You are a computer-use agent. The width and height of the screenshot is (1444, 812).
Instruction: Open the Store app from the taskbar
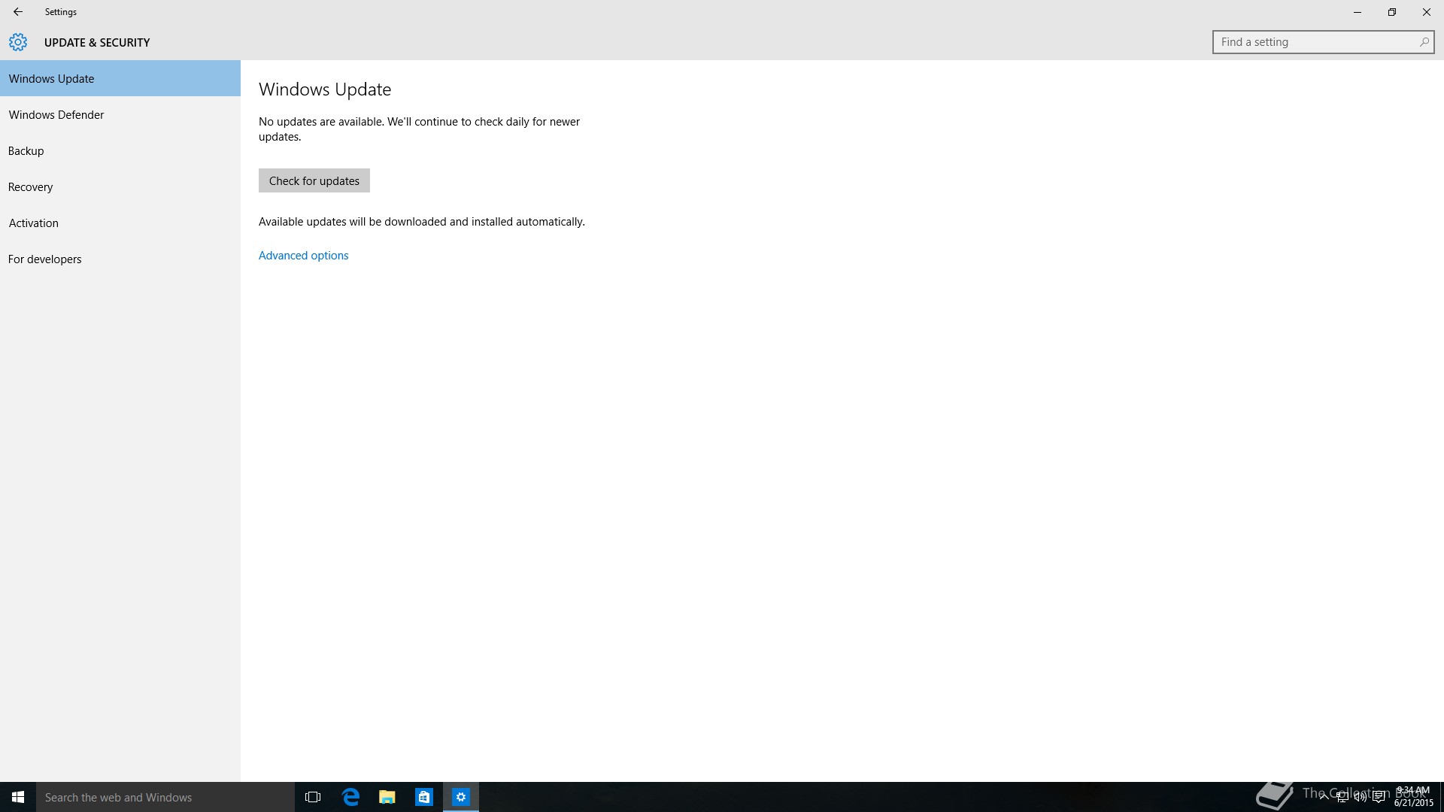[x=424, y=797]
